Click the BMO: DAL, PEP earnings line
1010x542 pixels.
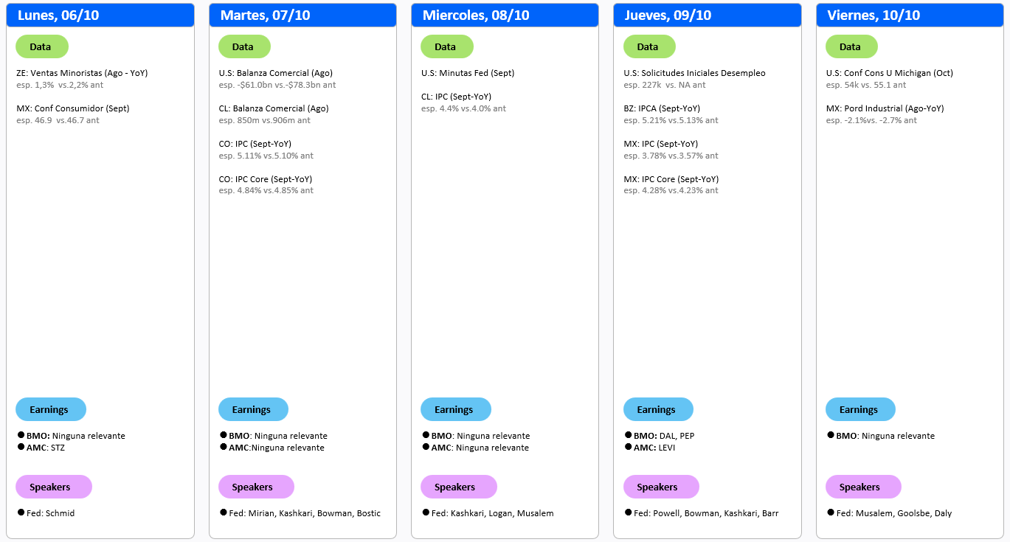tap(659, 436)
